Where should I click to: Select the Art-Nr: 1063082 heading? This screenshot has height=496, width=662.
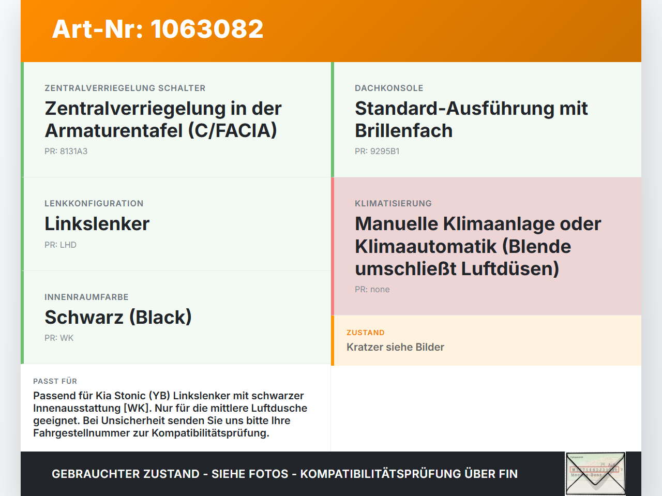(158, 29)
